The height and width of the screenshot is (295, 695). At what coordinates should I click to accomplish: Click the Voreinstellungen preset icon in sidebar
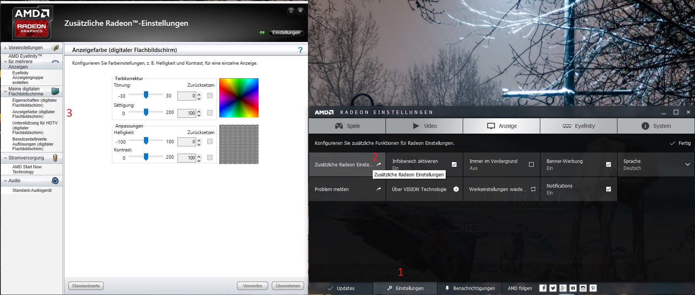[56, 48]
